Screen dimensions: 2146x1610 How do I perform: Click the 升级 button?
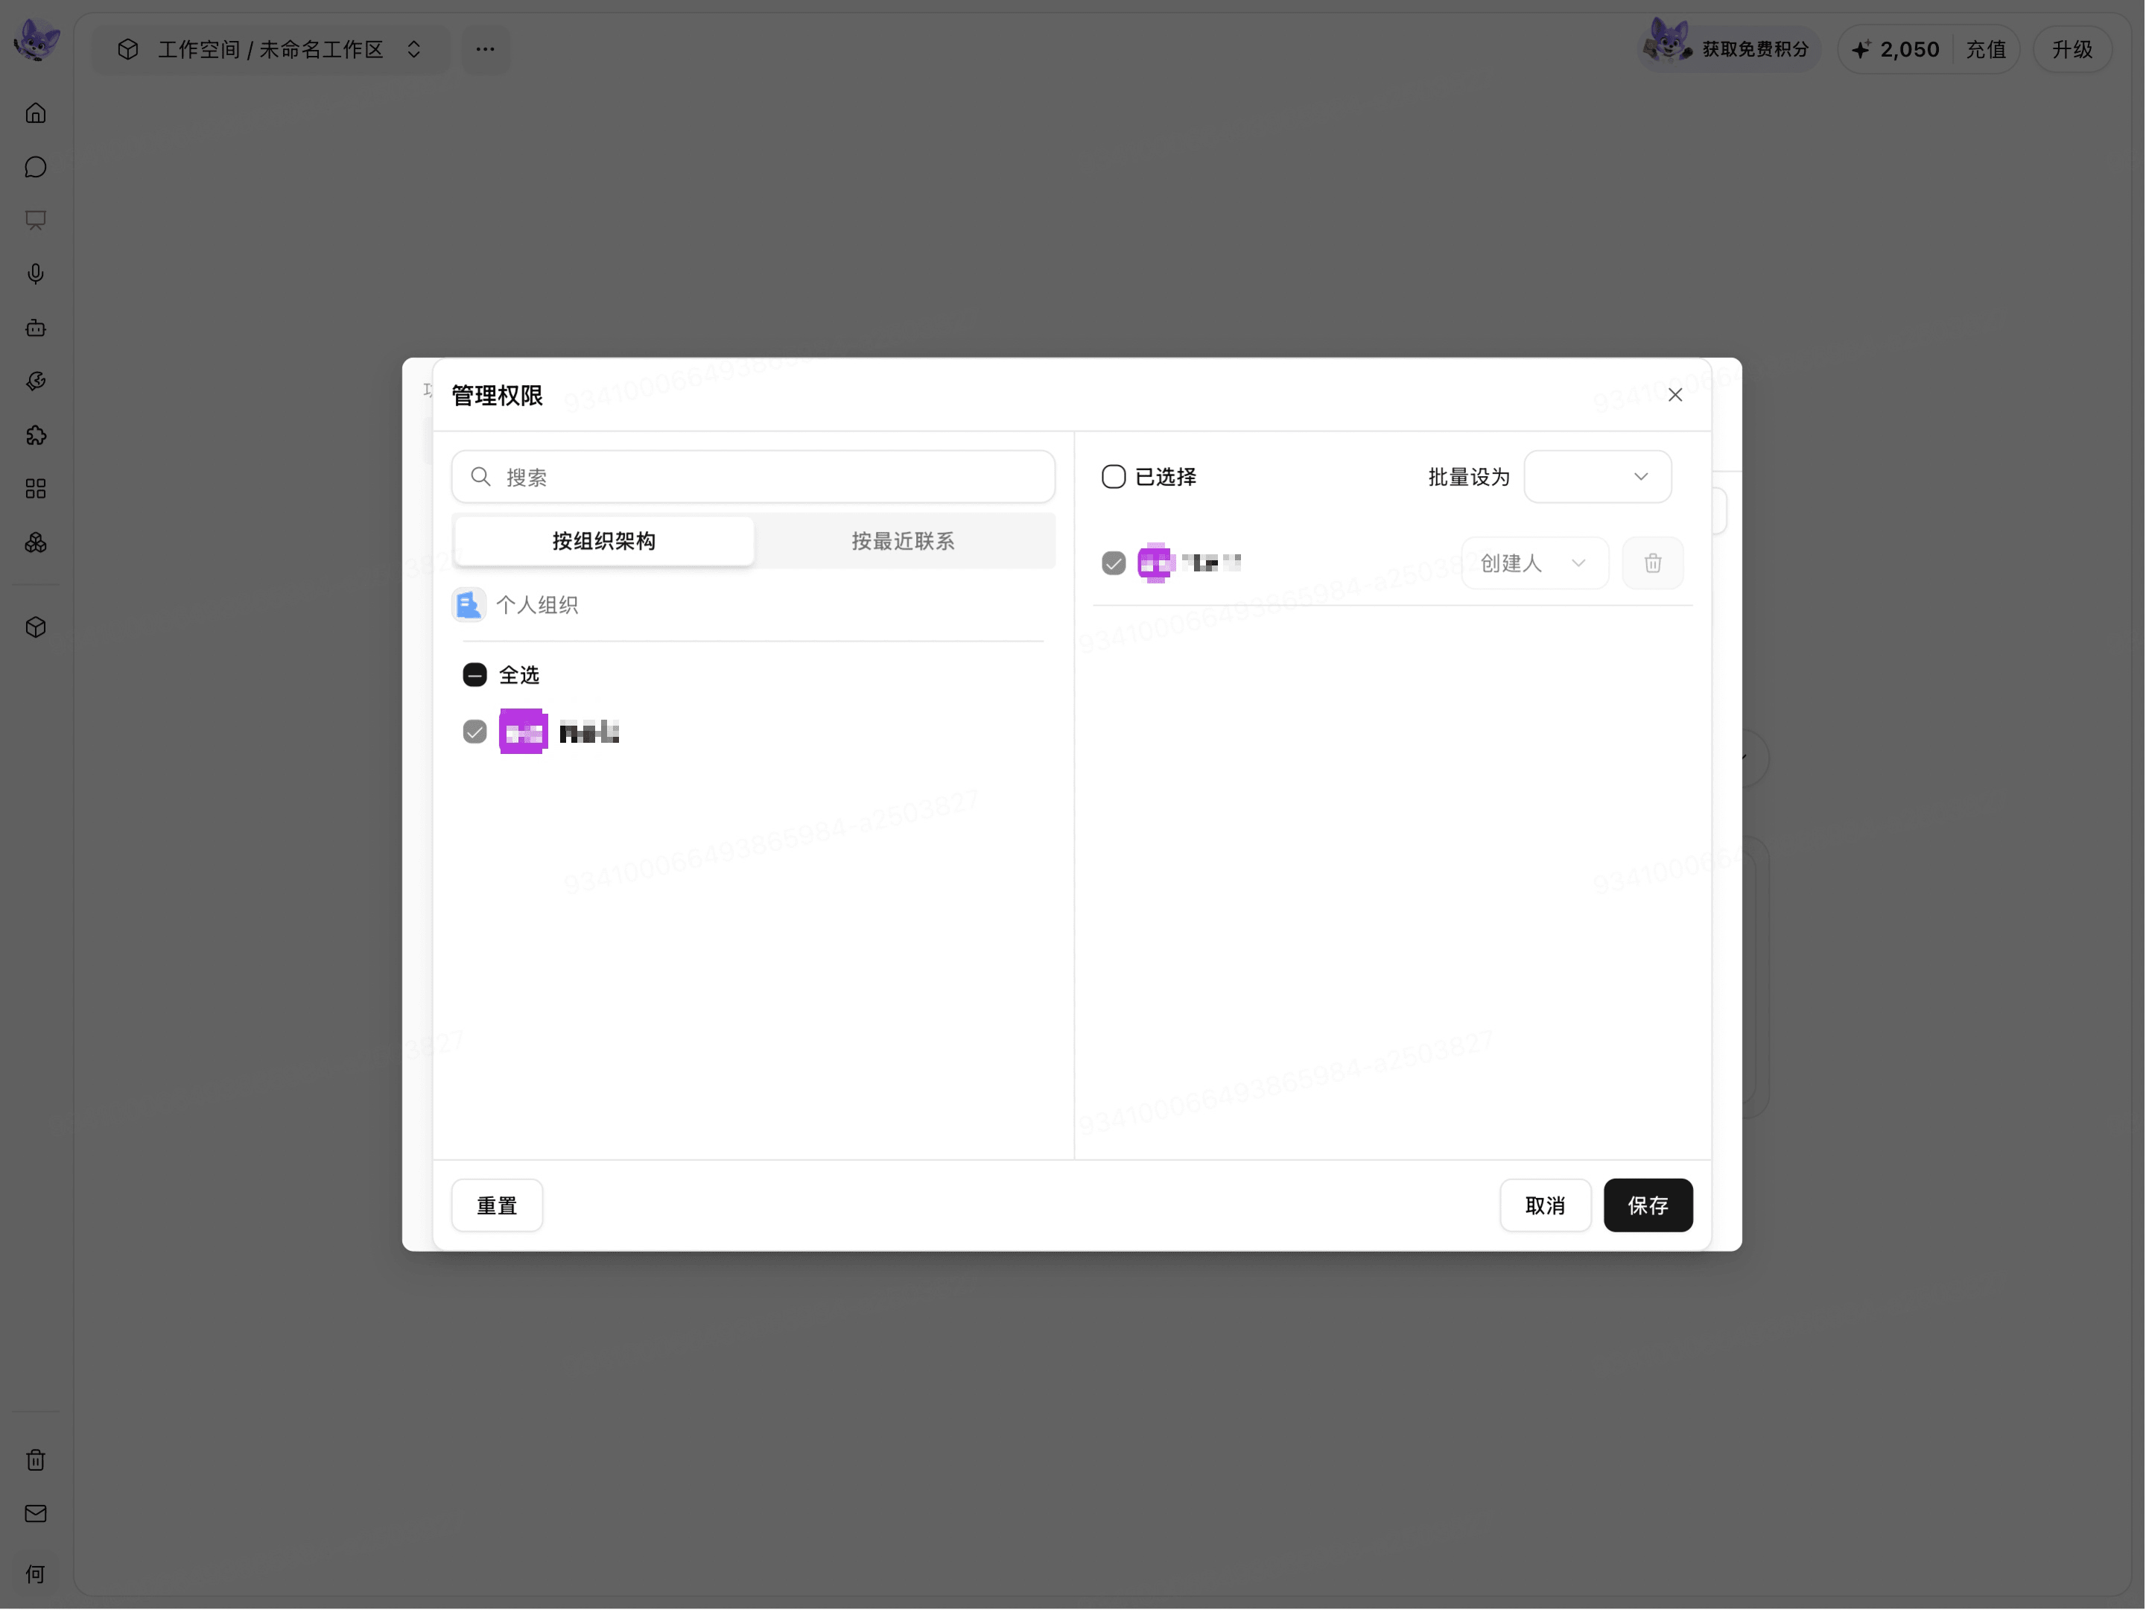[2073, 49]
